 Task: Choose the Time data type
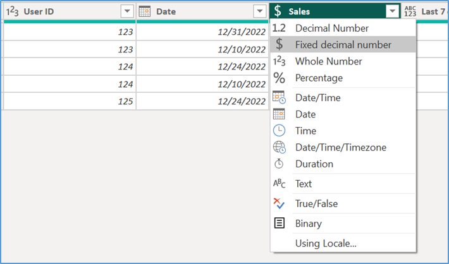point(343,131)
